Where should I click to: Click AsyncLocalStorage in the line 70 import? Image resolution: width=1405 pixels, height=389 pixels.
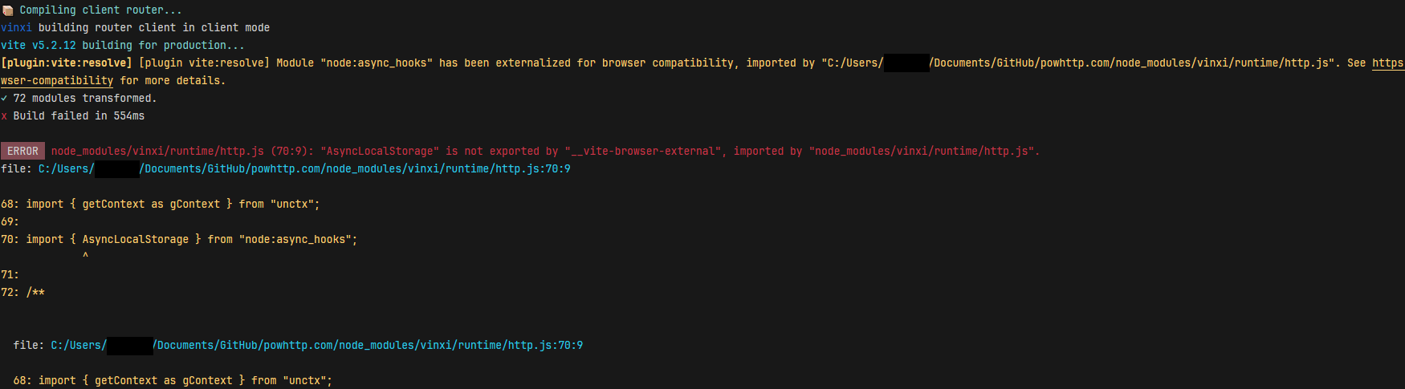point(135,240)
